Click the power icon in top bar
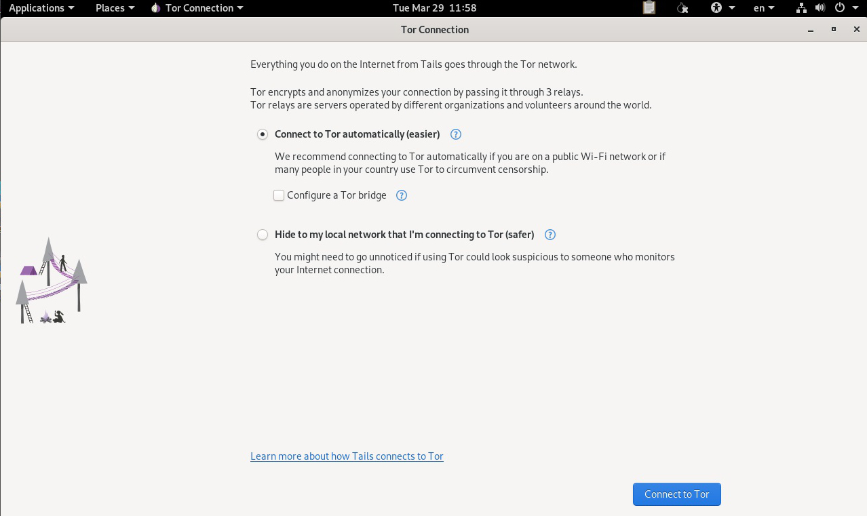Image resolution: width=867 pixels, height=516 pixels. click(x=840, y=8)
